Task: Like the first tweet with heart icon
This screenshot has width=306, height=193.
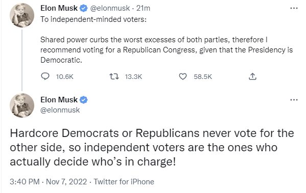Action: pyautogui.click(x=183, y=76)
